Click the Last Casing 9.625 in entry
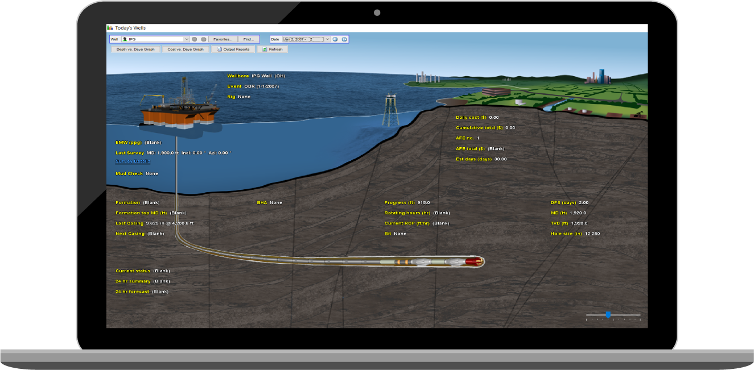Viewport: 754px width, 370px height. point(154,223)
